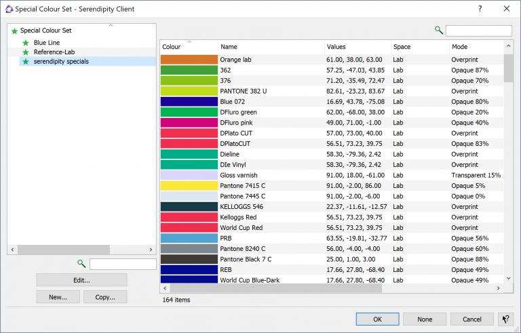Click the Copy... button
This screenshot has height=333, width=521.
105,297
